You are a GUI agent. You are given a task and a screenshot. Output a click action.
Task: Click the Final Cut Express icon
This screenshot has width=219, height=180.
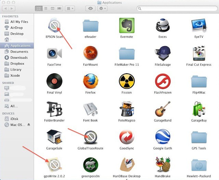click(198, 53)
